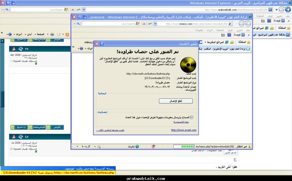Click the الدعم الفني forum link

coord(230,153)
